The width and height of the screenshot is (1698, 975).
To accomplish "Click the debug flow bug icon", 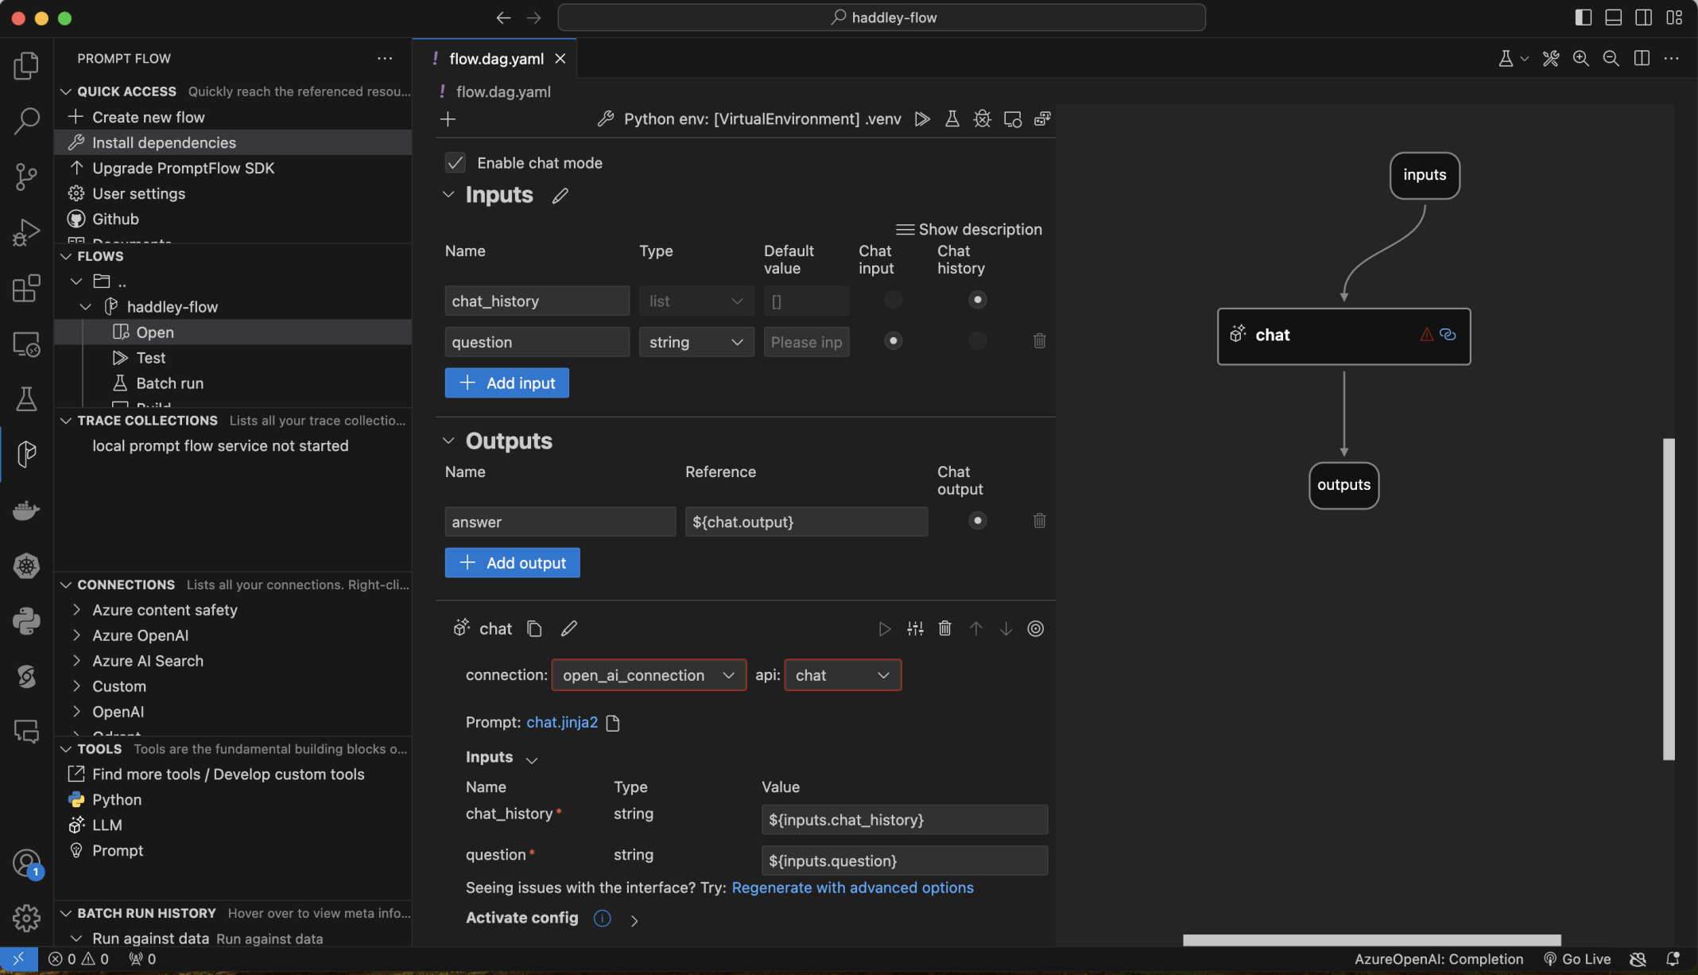I will click(982, 119).
